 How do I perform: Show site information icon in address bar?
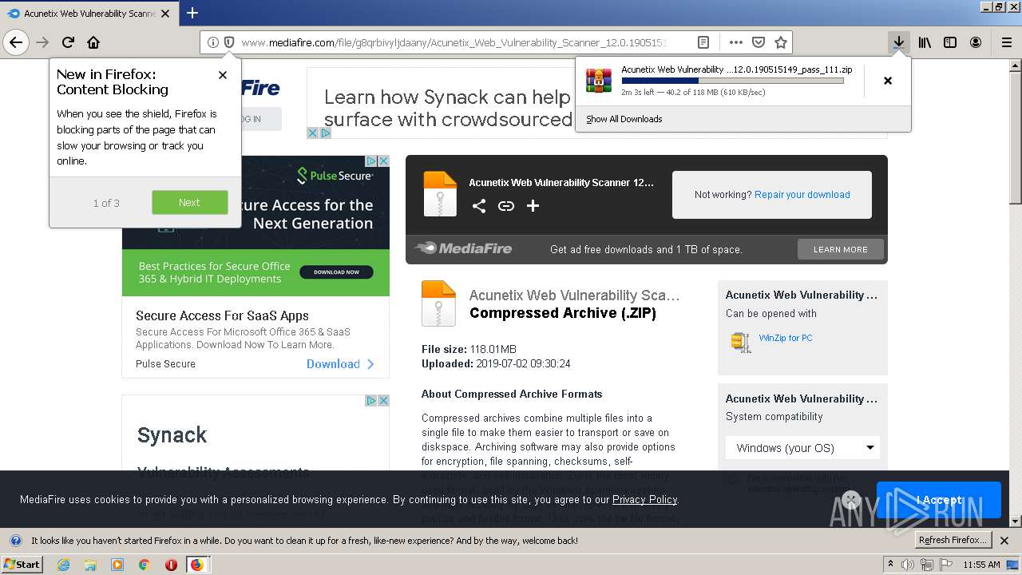pyautogui.click(x=212, y=42)
